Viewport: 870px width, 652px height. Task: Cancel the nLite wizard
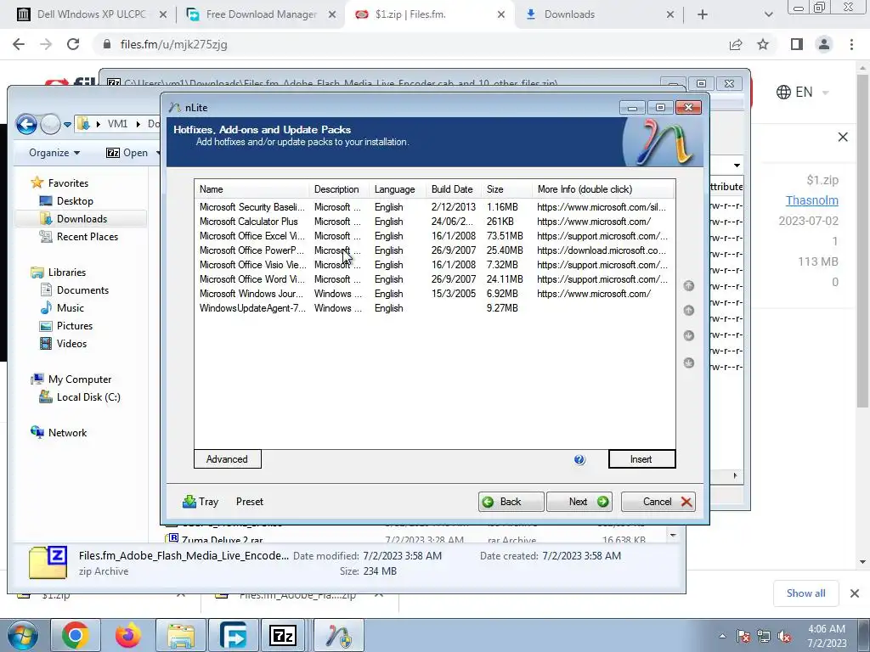[658, 502]
